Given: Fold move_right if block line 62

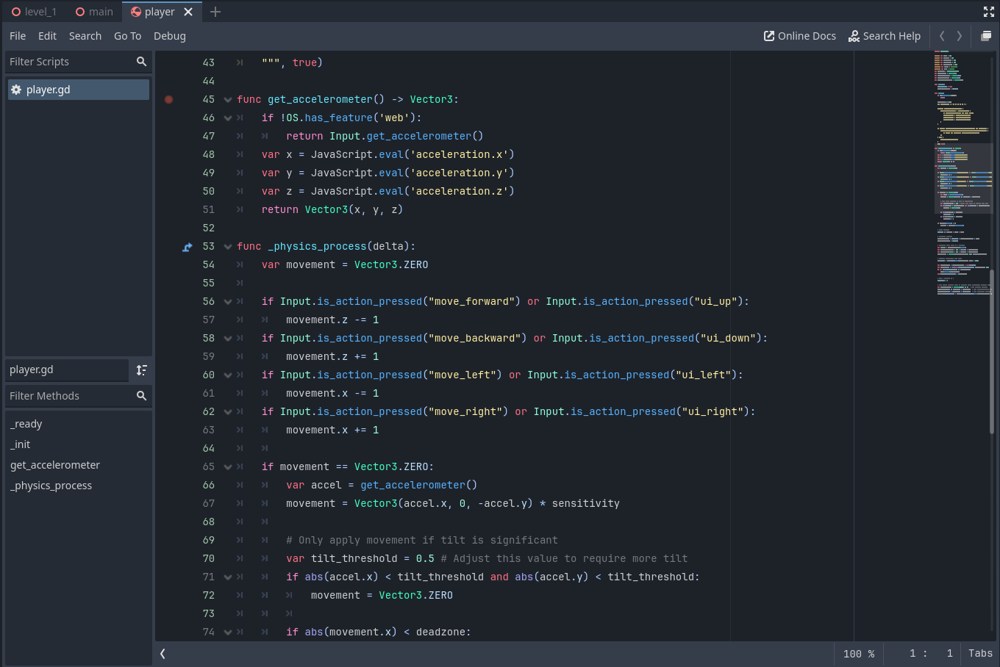Looking at the screenshot, I should click(x=228, y=412).
